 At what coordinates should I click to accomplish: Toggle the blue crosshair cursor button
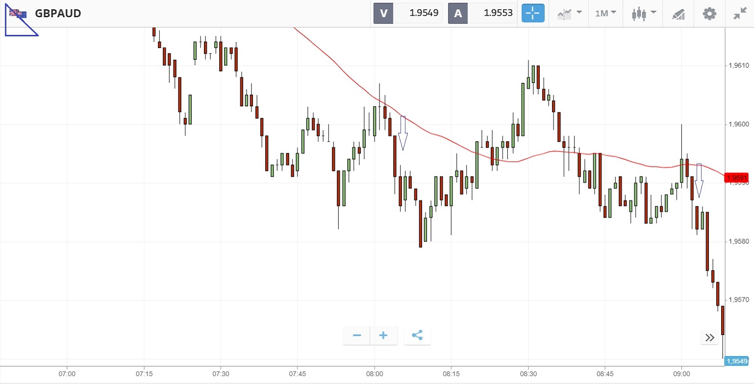(x=533, y=13)
